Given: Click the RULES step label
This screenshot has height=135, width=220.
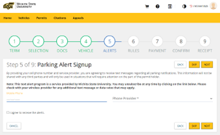Looking at the screenshot, I should pyautogui.click(x=133, y=51).
